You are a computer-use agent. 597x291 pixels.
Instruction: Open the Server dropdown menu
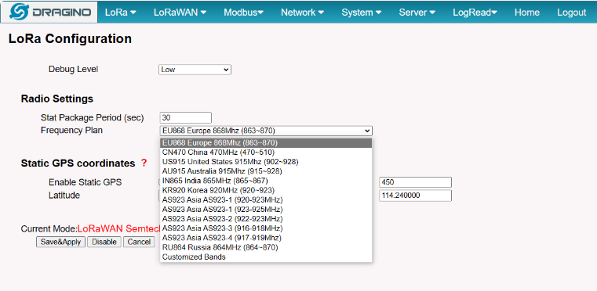417,13
